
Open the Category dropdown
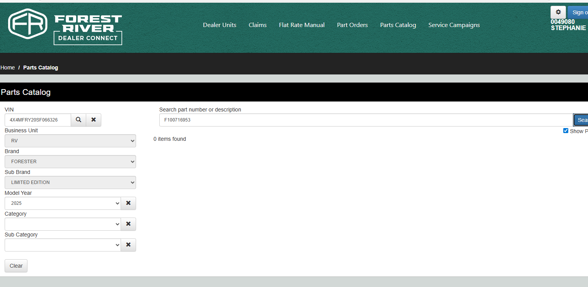(x=63, y=224)
